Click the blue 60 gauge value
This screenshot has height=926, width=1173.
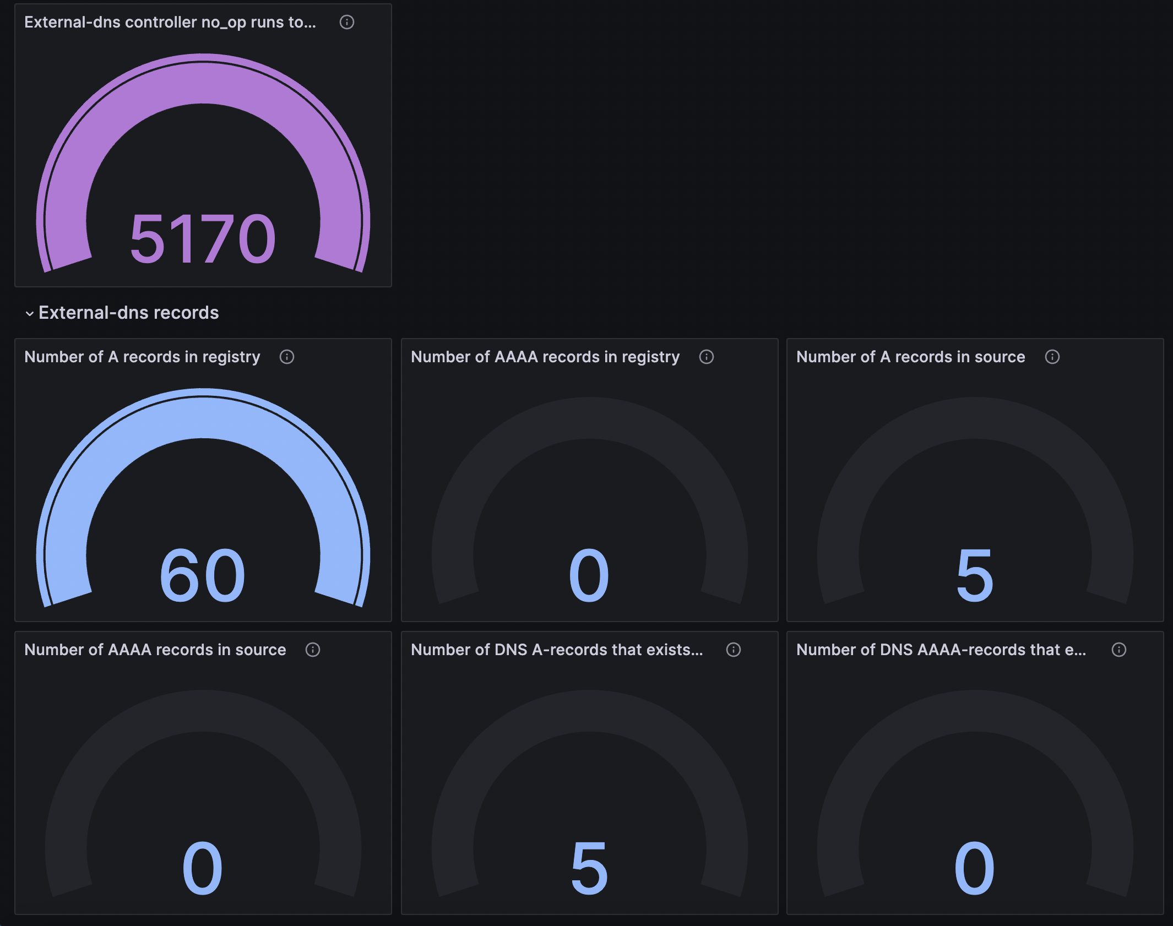coord(203,575)
